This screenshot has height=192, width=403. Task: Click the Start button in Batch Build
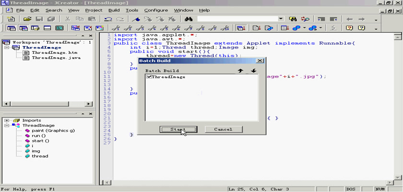coord(178,129)
